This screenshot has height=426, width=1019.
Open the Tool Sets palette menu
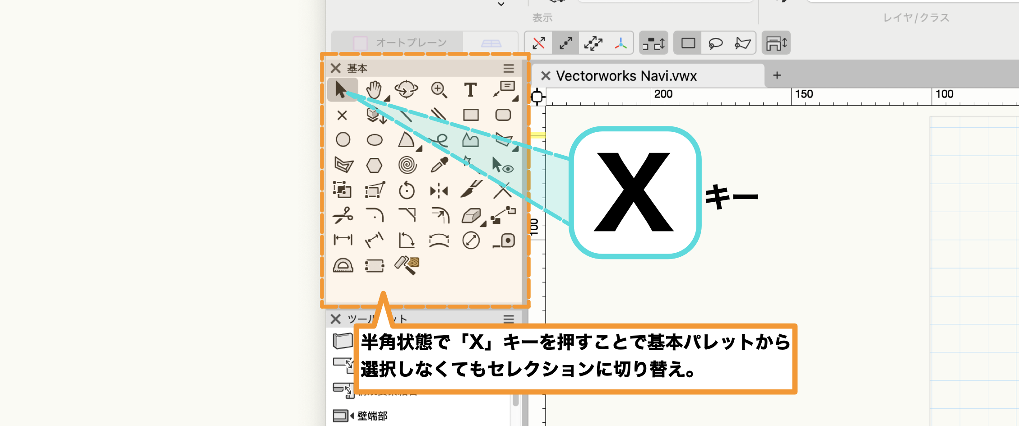[509, 319]
